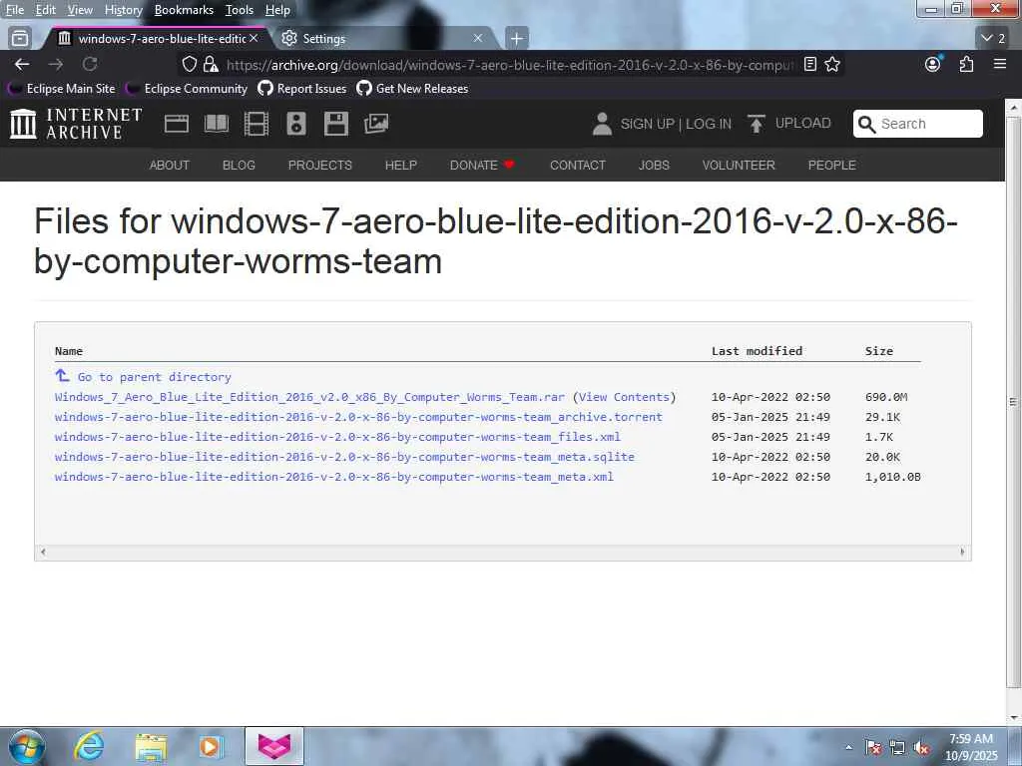
Task: Open the tracking protection shield icon
Action: (x=189, y=64)
